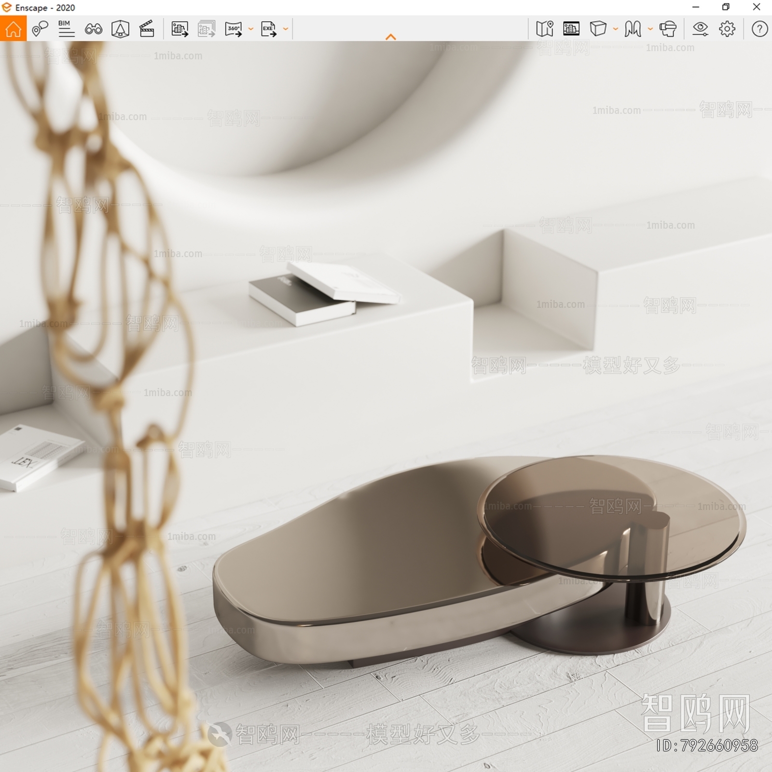
Task: Expand the 360 panorama dropdown arrow
Action: click(x=251, y=29)
